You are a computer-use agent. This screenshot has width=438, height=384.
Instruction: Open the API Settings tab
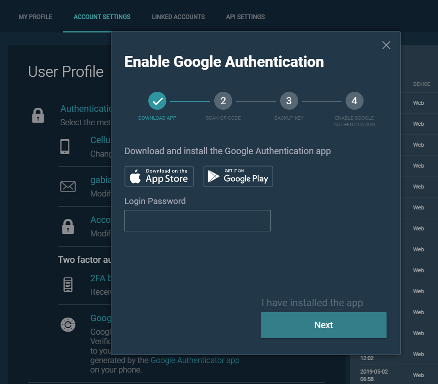245,17
